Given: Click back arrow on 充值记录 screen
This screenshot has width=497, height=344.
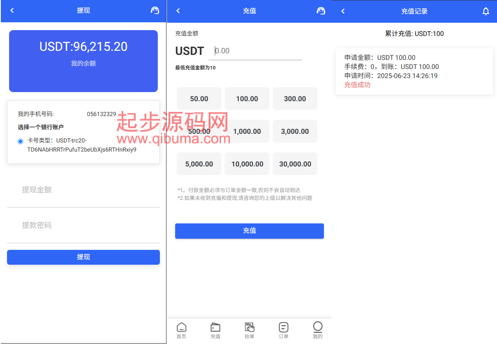Looking at the screenshot, I should pyautogui.click(x=343, y=11).
